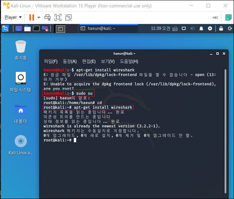The height and width of the screenshot is (199, 234).
Task: Click the 'root@kali:/home/haeun# cd' line
Action: (73, 103)
